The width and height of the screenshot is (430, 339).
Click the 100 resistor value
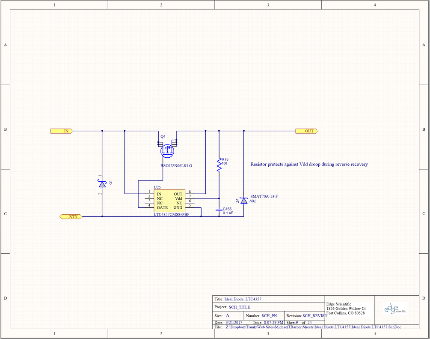click(x=224, y=163)
